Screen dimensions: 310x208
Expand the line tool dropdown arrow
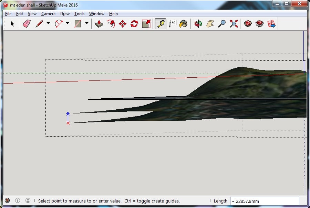pyautogui.click(x=48, y=23)
